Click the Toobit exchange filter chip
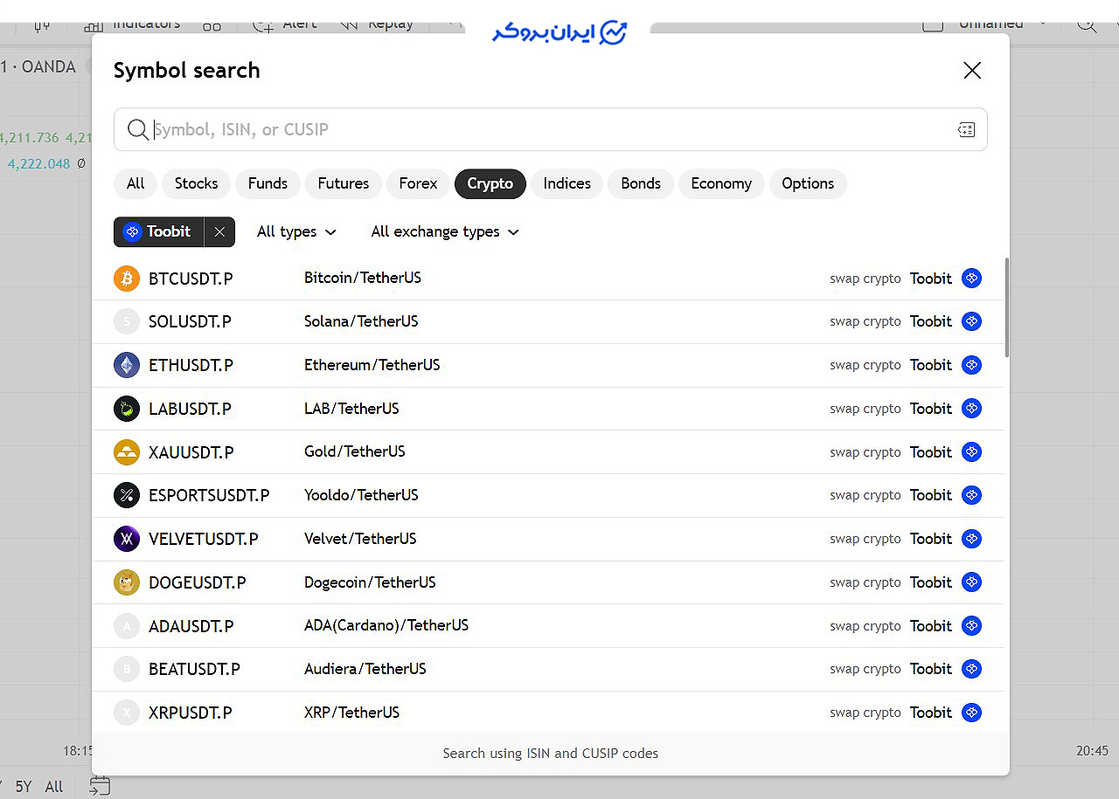1119x799 pixels. point(159,231)
